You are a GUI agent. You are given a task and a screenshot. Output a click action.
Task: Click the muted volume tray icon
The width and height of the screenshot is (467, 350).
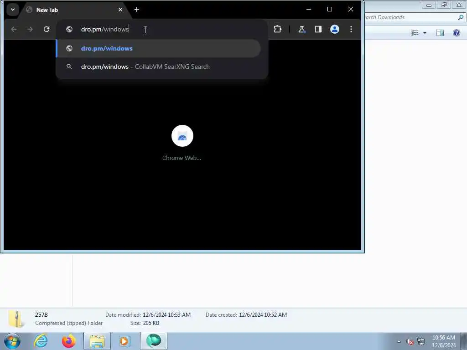(x=410, y=341)
